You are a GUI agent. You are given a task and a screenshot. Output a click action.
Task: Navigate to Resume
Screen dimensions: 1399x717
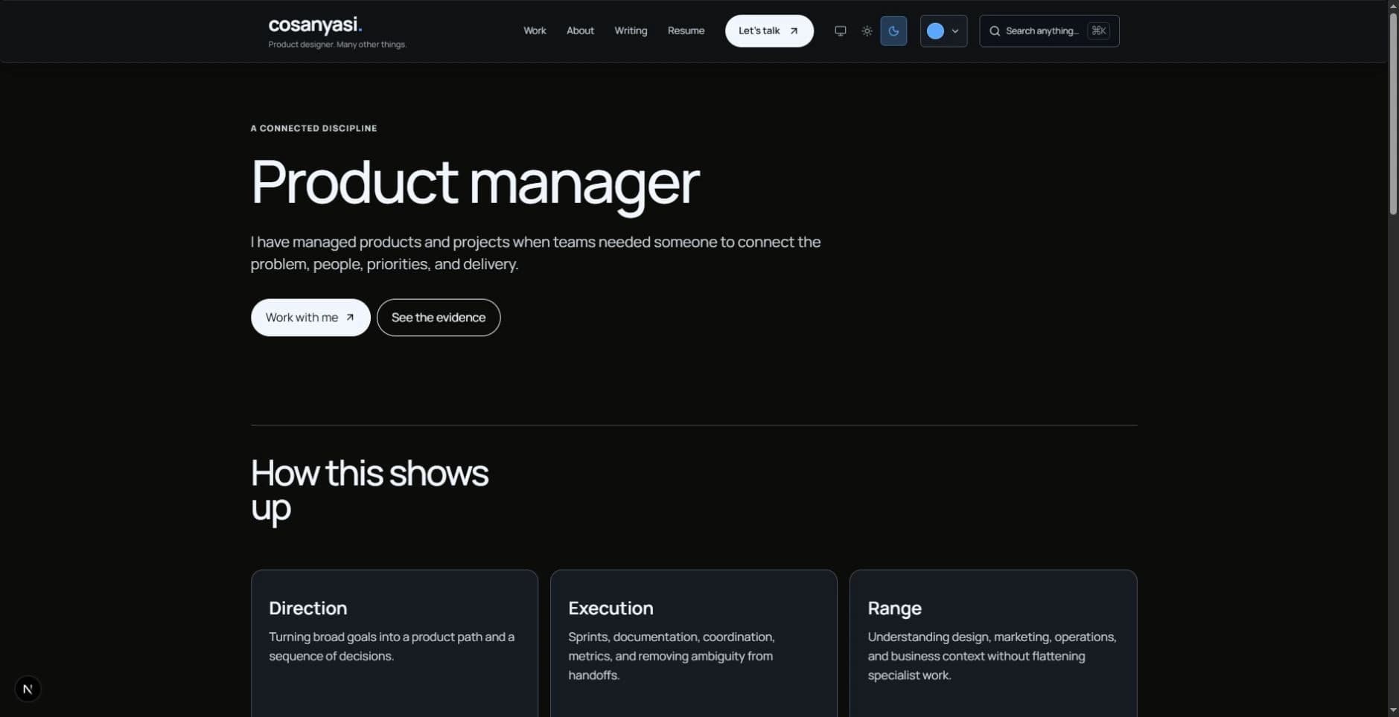686,31
